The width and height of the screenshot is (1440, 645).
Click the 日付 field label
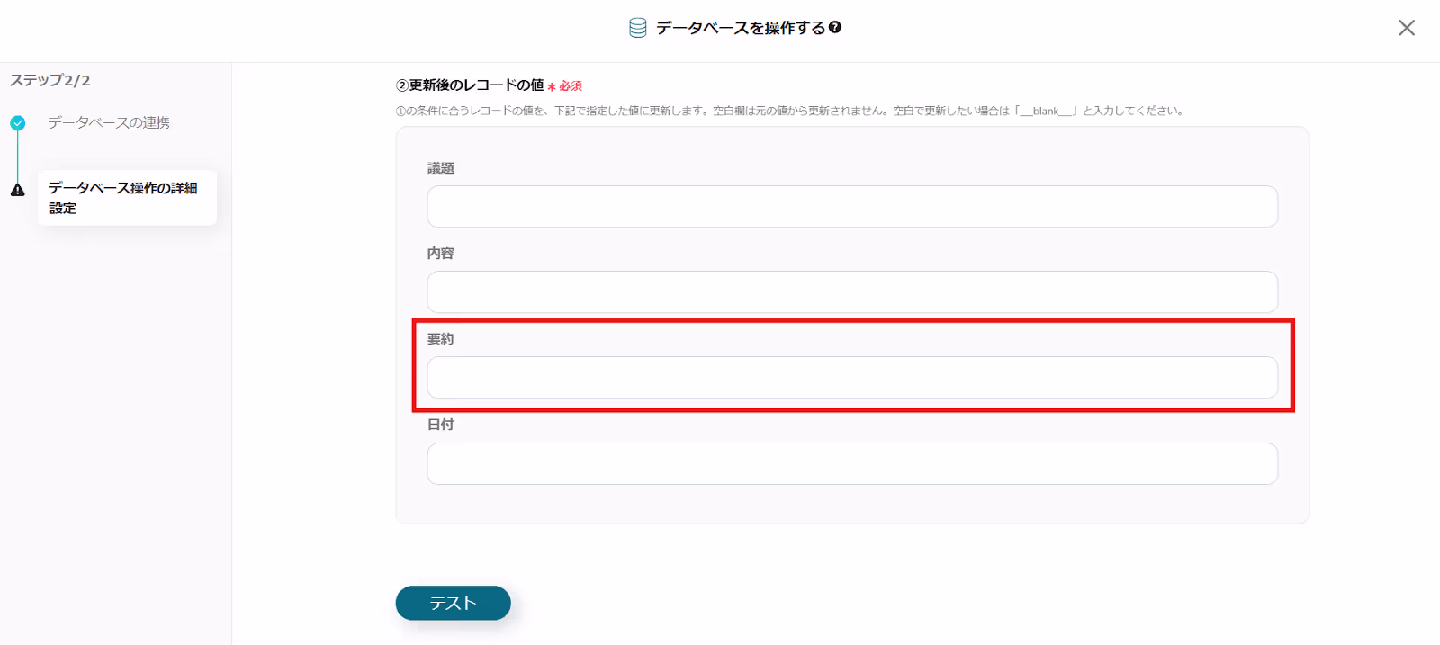pos(441,425)
